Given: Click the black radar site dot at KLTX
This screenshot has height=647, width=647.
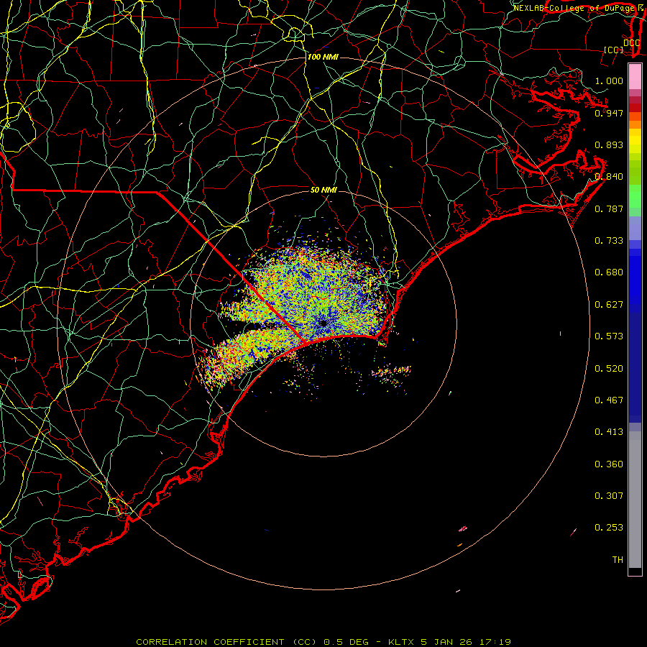Looking at the screenshot, I should pyautogui.click(x=323, y=323).
